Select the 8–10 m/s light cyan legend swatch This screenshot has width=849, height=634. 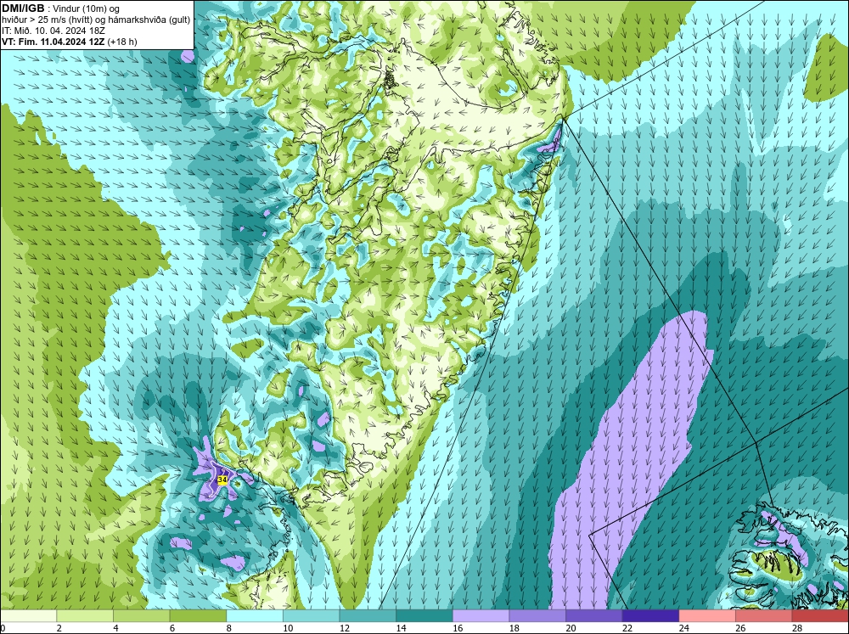point(255,616)
